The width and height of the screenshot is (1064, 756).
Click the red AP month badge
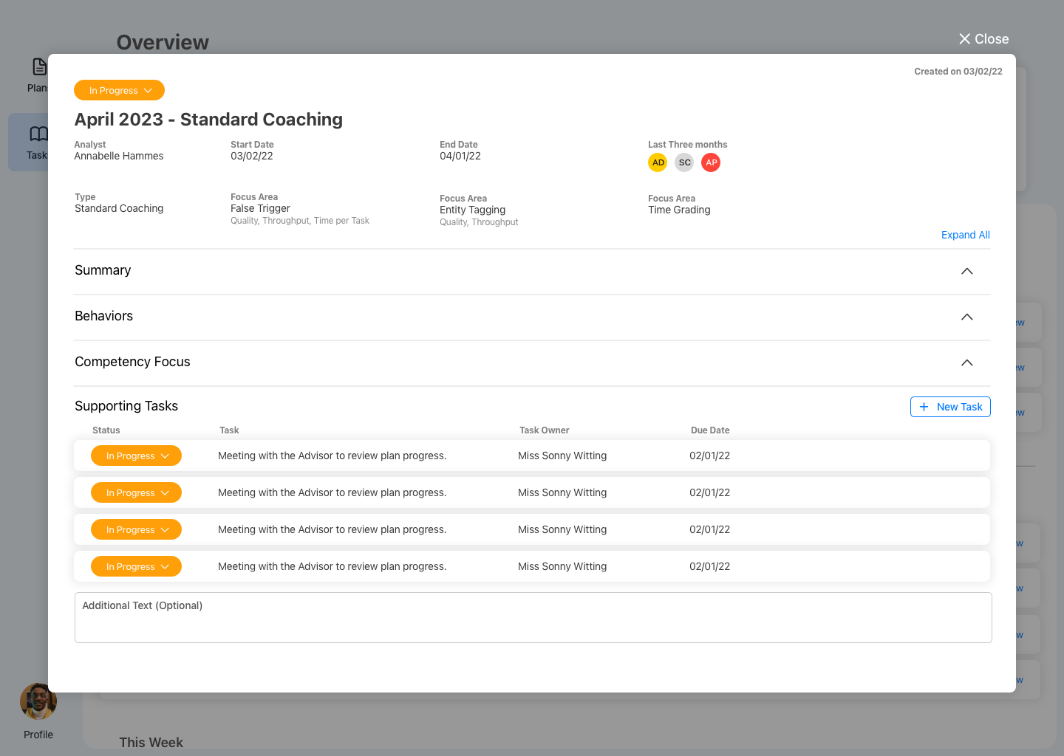(711, 162)
